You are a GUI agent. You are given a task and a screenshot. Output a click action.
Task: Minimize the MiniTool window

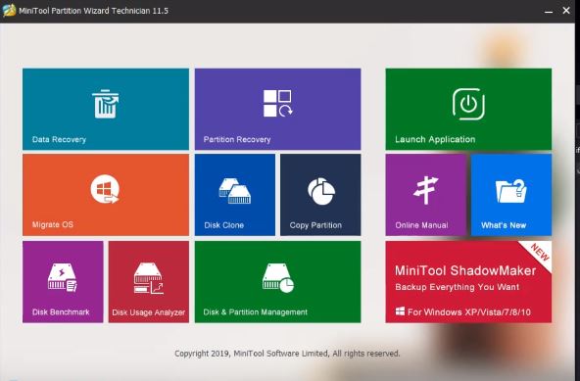(x=549, y=11)
